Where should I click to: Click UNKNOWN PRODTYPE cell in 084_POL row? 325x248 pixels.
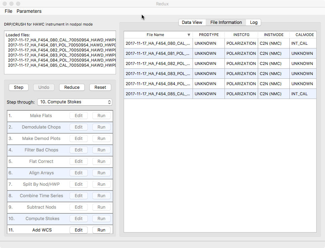click(209, 84)
